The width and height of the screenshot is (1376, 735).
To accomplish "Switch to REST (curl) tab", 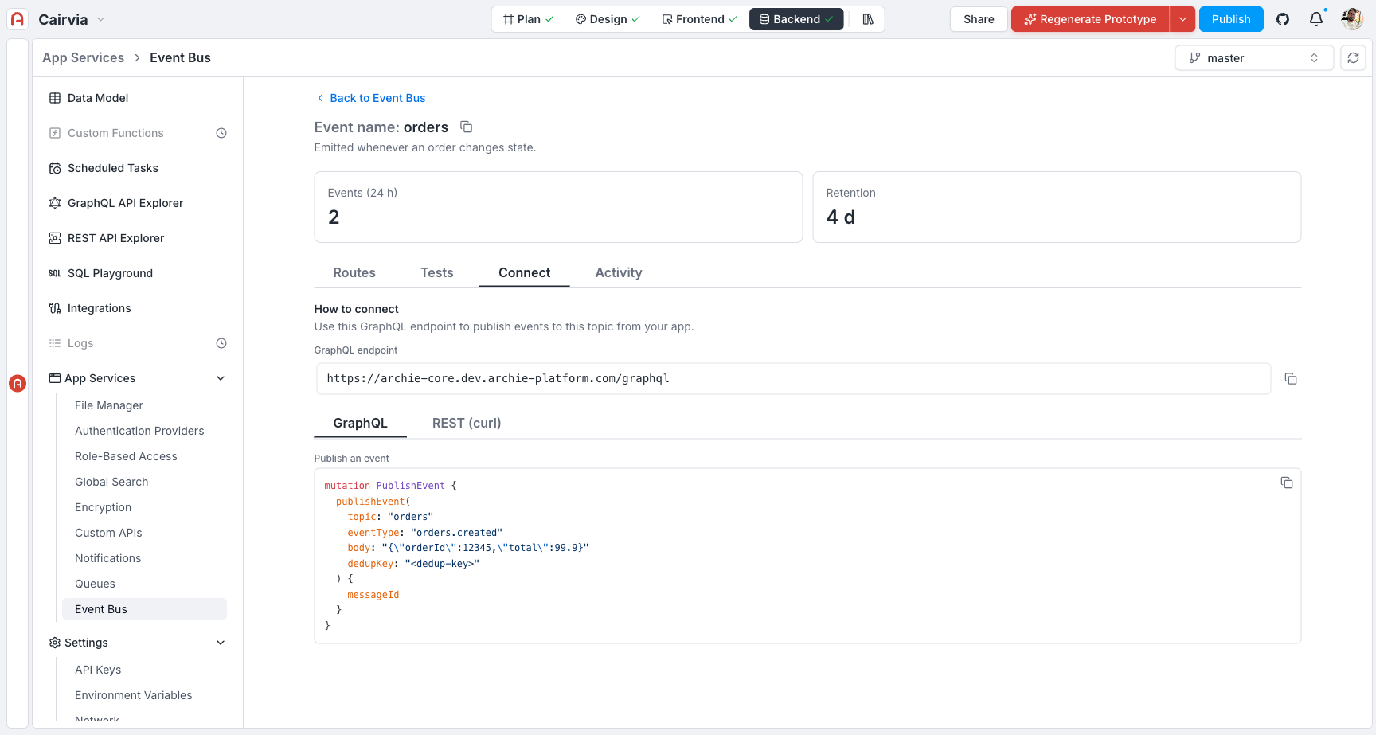I will click(467, 423).
